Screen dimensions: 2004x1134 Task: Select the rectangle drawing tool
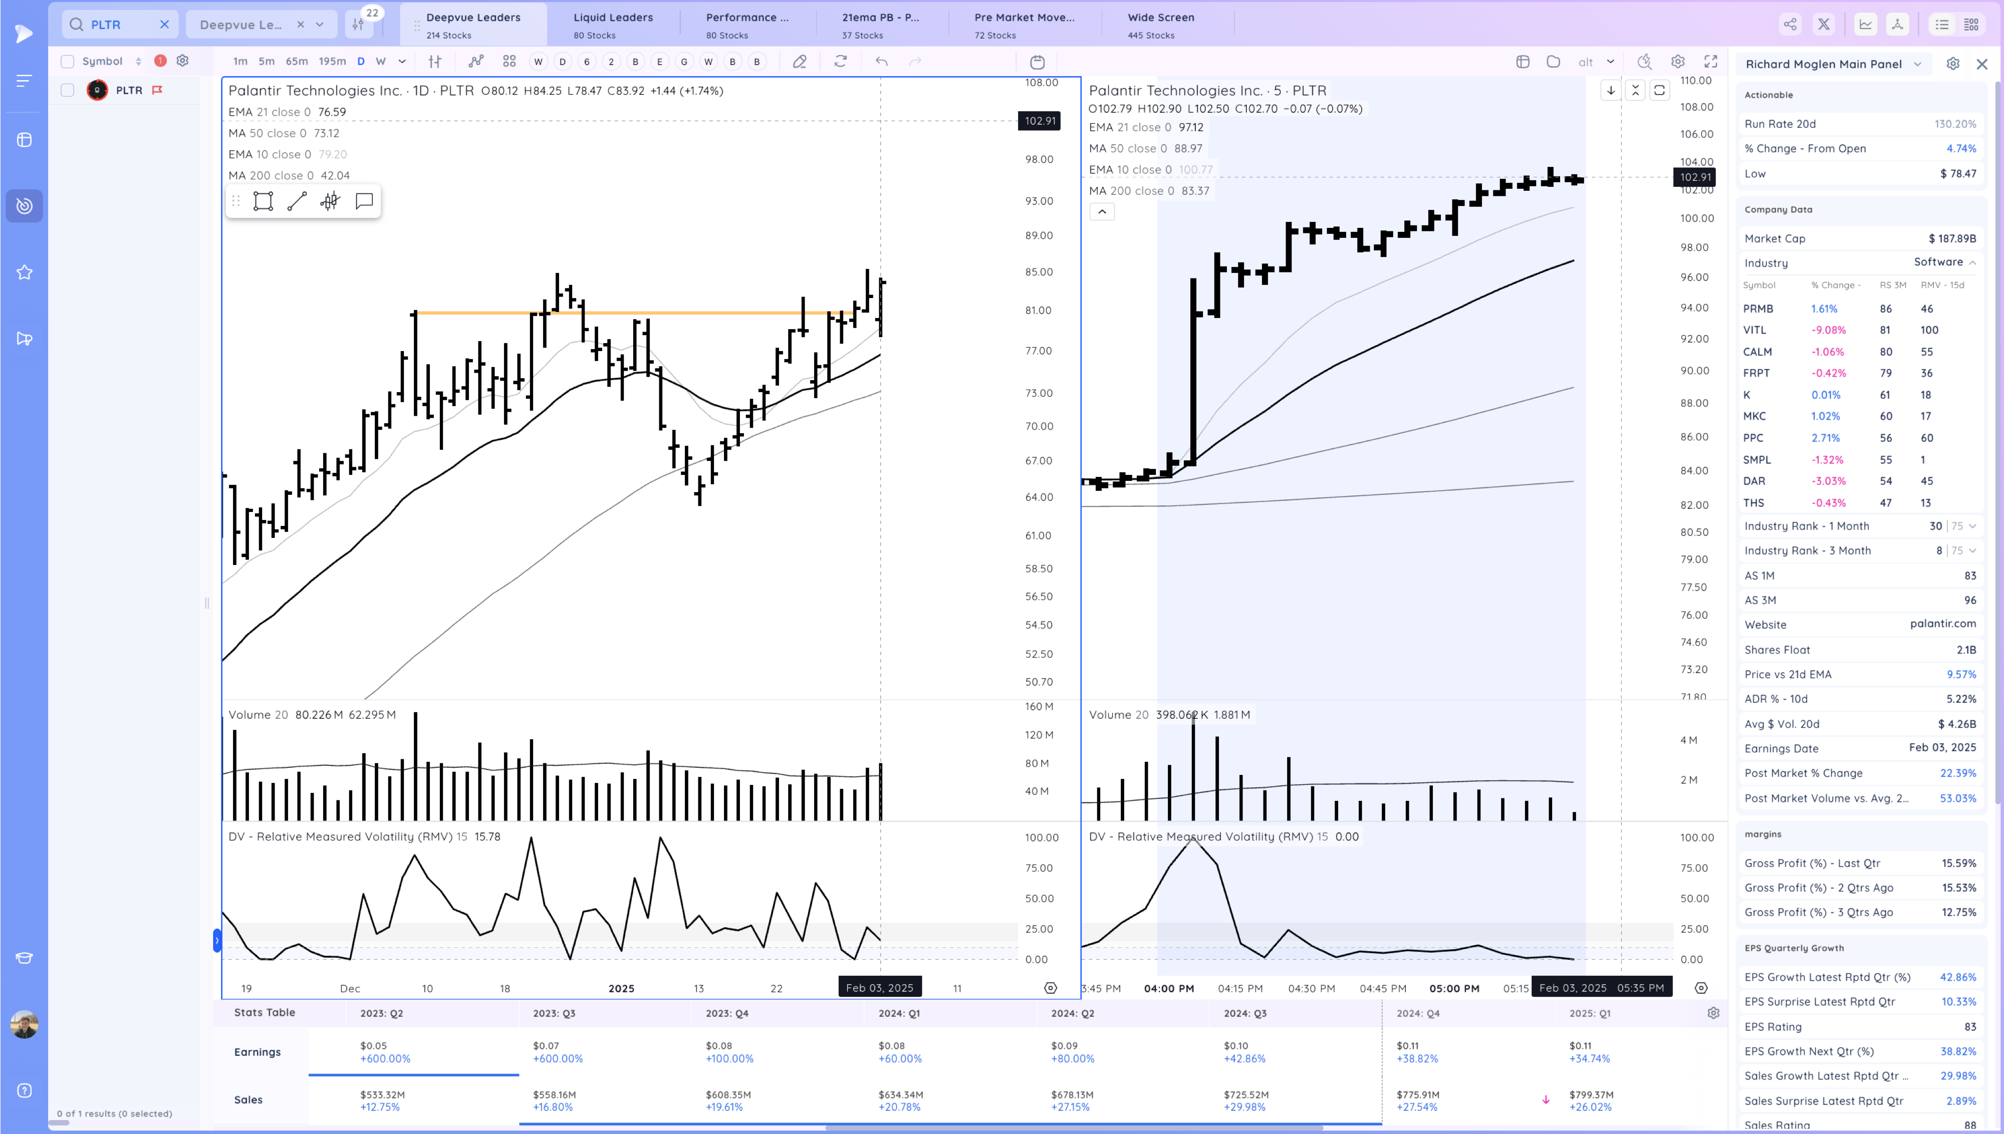coord(263,202)
